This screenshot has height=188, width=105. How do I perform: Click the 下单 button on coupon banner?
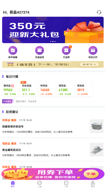(x=91, y=174)
